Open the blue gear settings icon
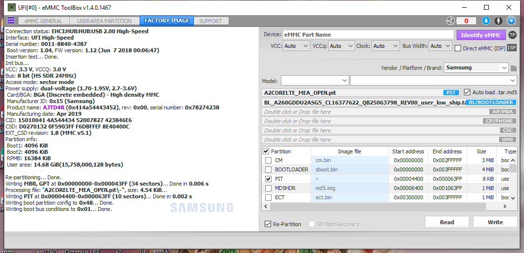 click(x=511, y=21)
